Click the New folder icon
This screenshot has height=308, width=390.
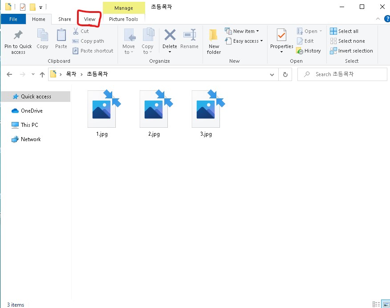(213, 35)
